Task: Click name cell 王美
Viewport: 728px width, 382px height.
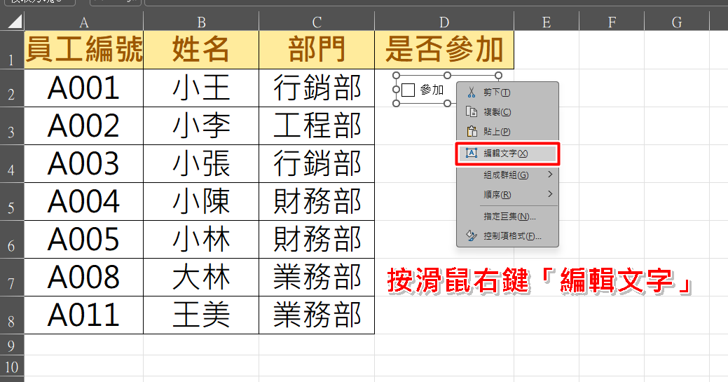Action: pos(201,315)
